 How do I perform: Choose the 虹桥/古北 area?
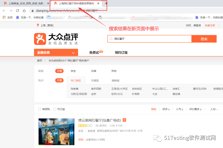(117, 94)
